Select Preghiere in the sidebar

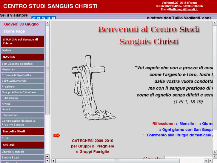pyautogui.click(x=23, y=86)
